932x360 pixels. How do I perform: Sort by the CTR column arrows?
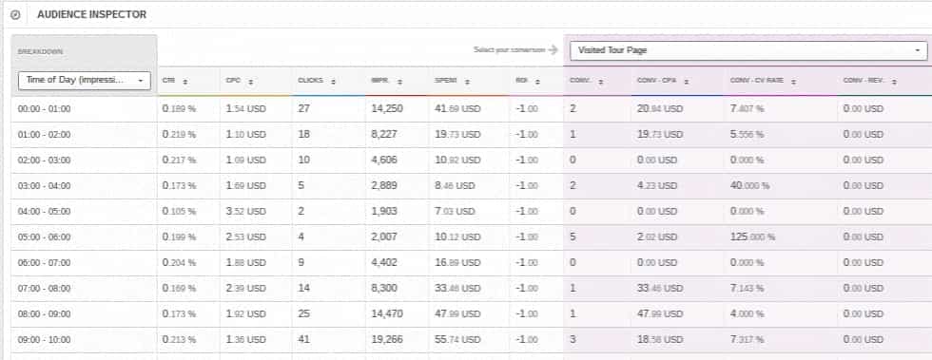tap(185, 82)
